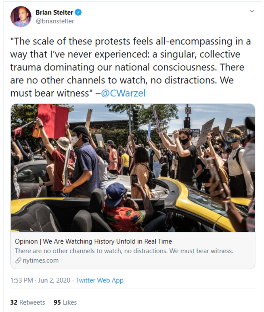View the 95 Likes list

click(65, 302)
